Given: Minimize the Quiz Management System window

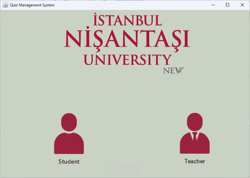Looking at the screenshot, I should 213,5.
